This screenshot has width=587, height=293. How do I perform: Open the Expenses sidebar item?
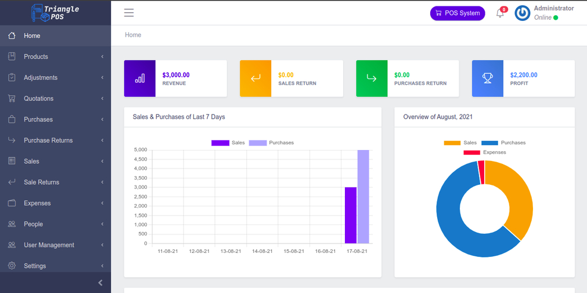(x=37, y=203)
